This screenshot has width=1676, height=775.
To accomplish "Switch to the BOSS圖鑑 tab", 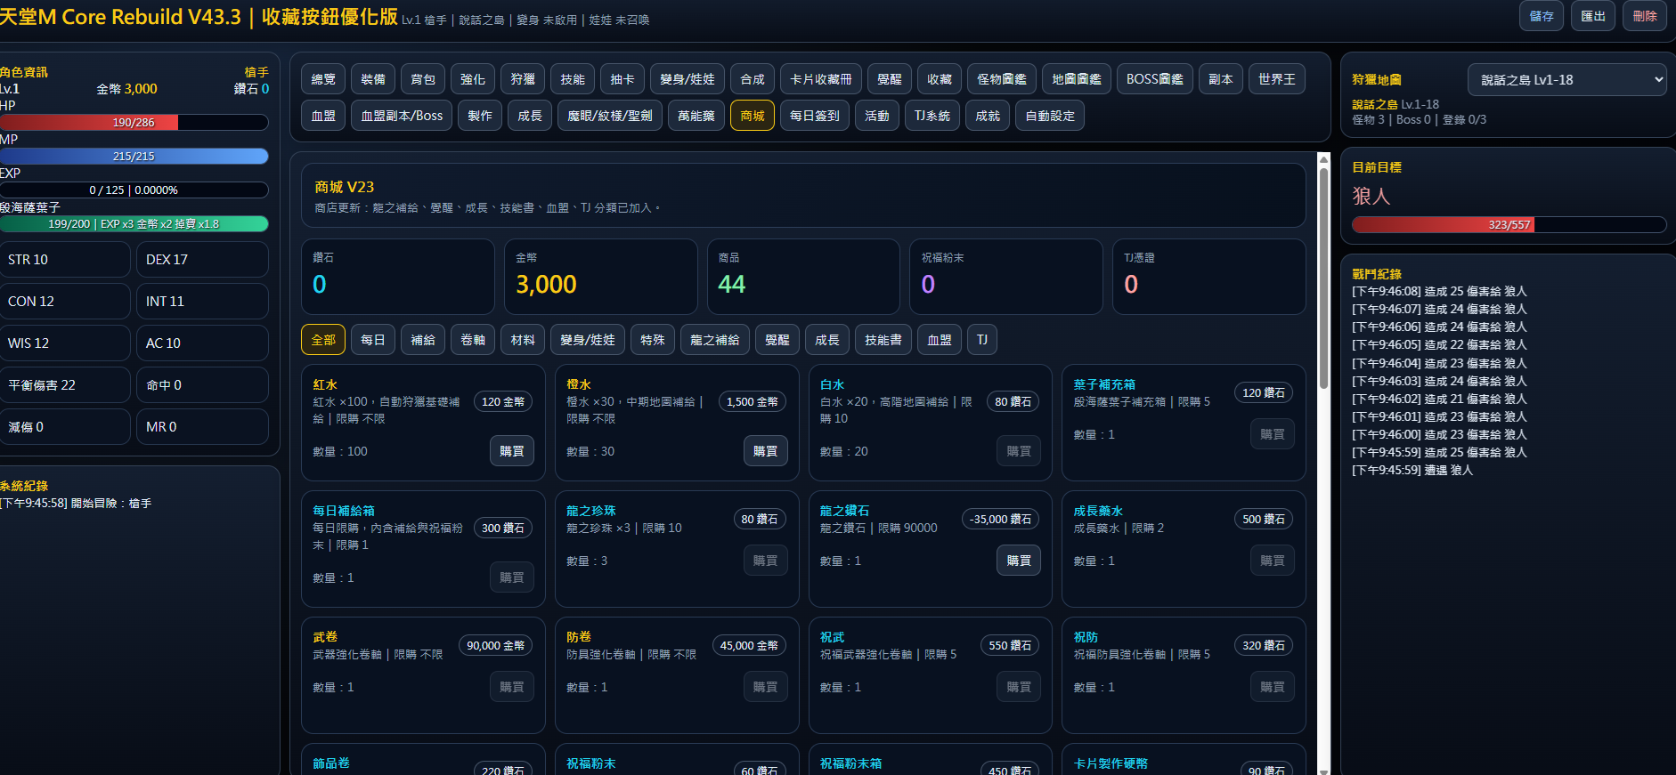I will (1155, 79).
